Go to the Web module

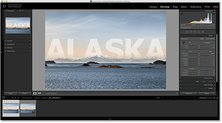point(216,7)
